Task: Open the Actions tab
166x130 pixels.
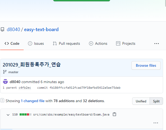Action: [98, 43]
